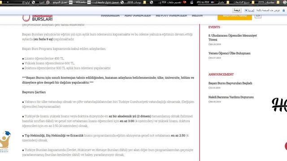
Task: Open the أنقرة bookmark
Action: coord(44,2)
